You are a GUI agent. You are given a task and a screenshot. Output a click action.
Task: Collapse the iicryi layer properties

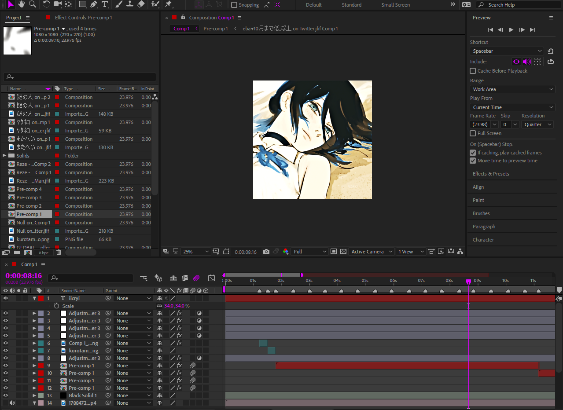pyautogui.click(x=34, y=298)
